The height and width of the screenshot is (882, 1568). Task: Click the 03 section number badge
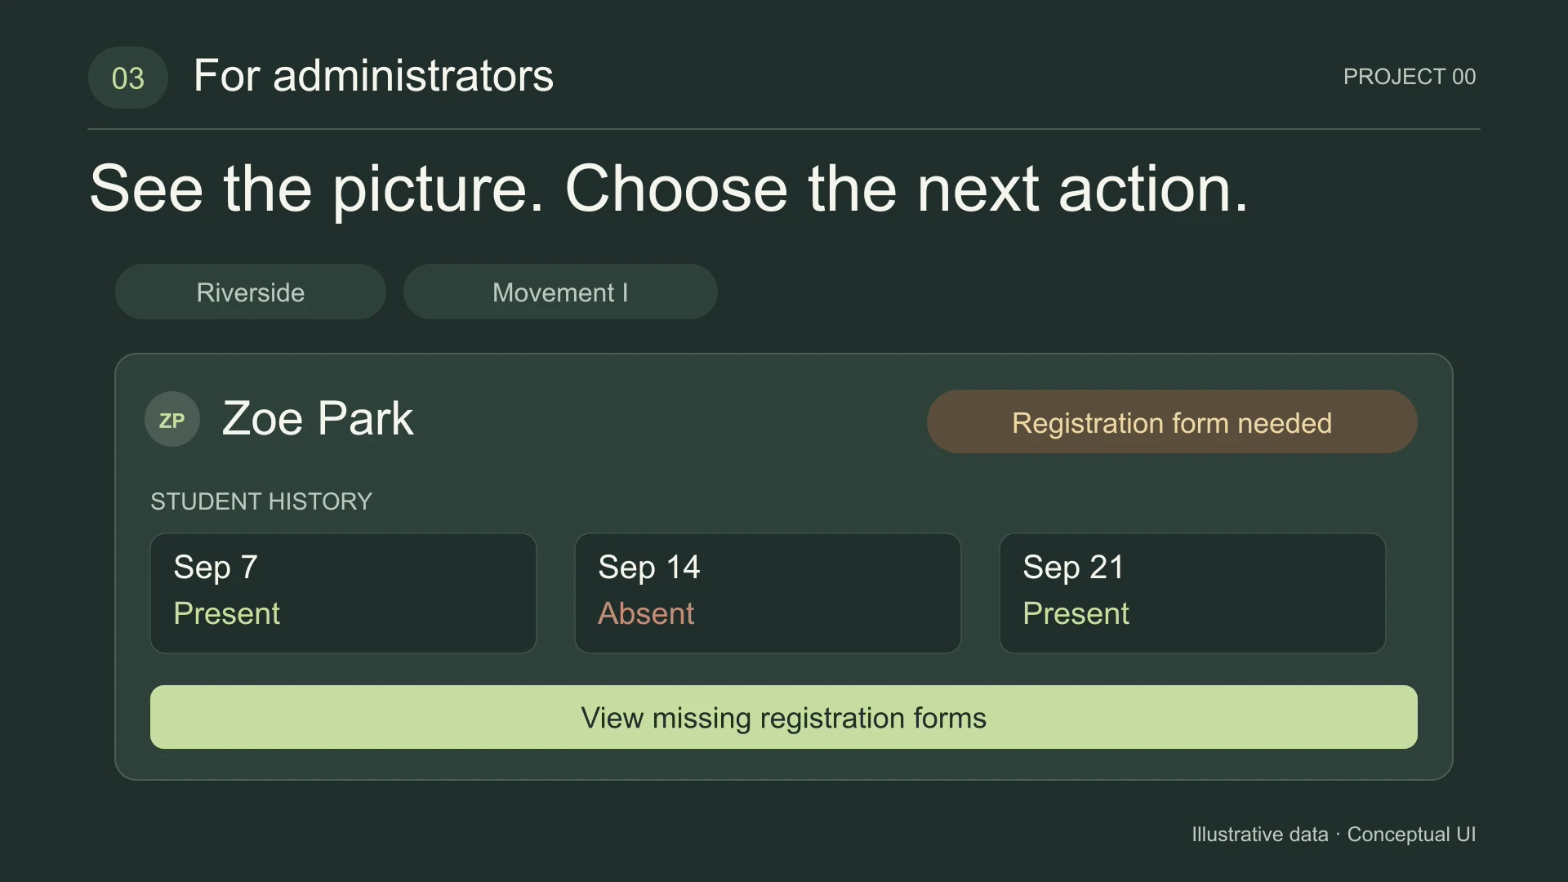pos(128,78)
